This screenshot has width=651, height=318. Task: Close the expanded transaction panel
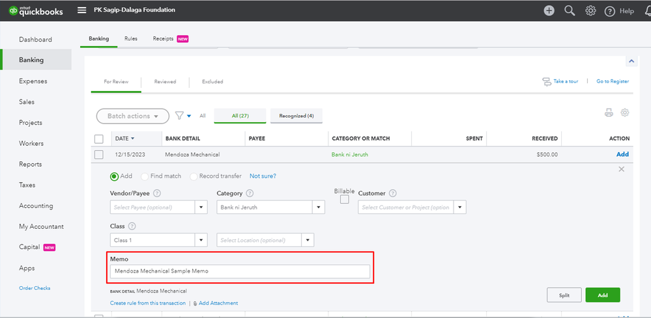621,169
